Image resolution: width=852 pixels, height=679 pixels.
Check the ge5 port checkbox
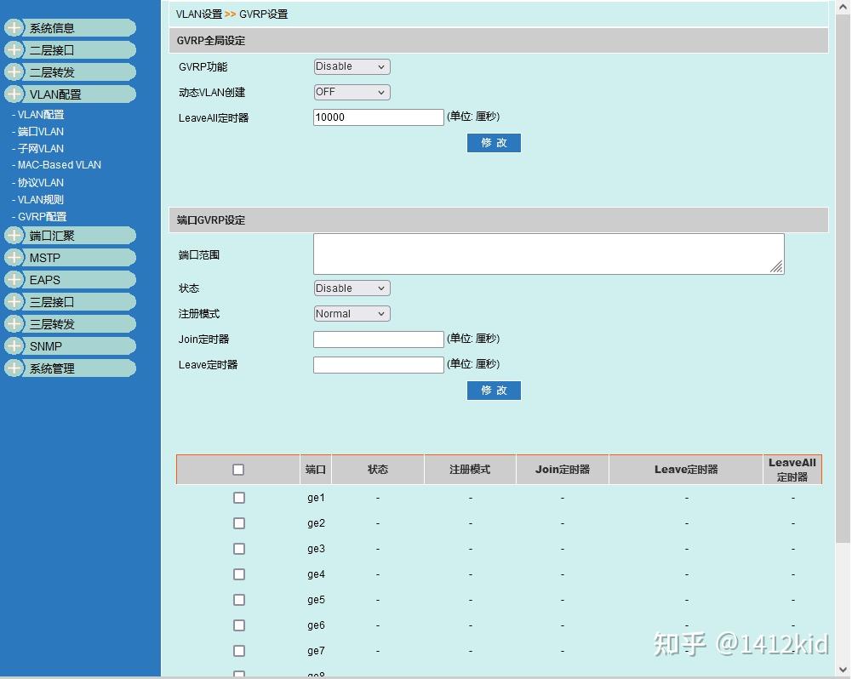click(x=238, y=600)
